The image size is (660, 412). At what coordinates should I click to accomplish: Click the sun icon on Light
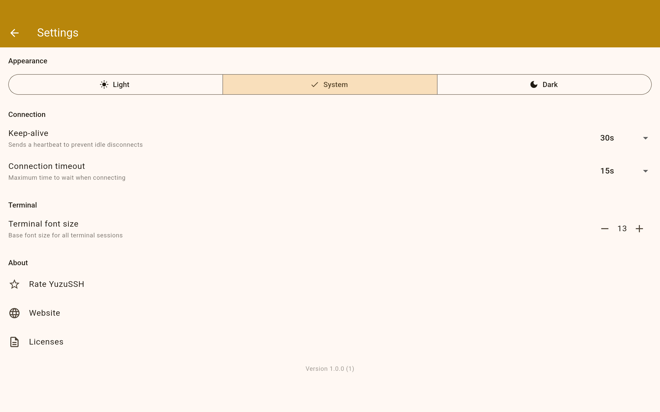104,84
